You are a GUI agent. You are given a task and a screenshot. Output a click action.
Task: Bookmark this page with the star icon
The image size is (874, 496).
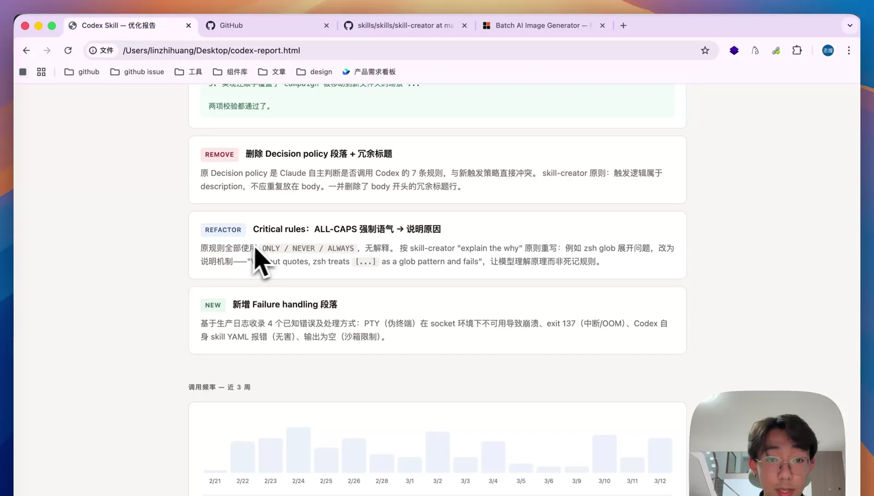point(705,50)
